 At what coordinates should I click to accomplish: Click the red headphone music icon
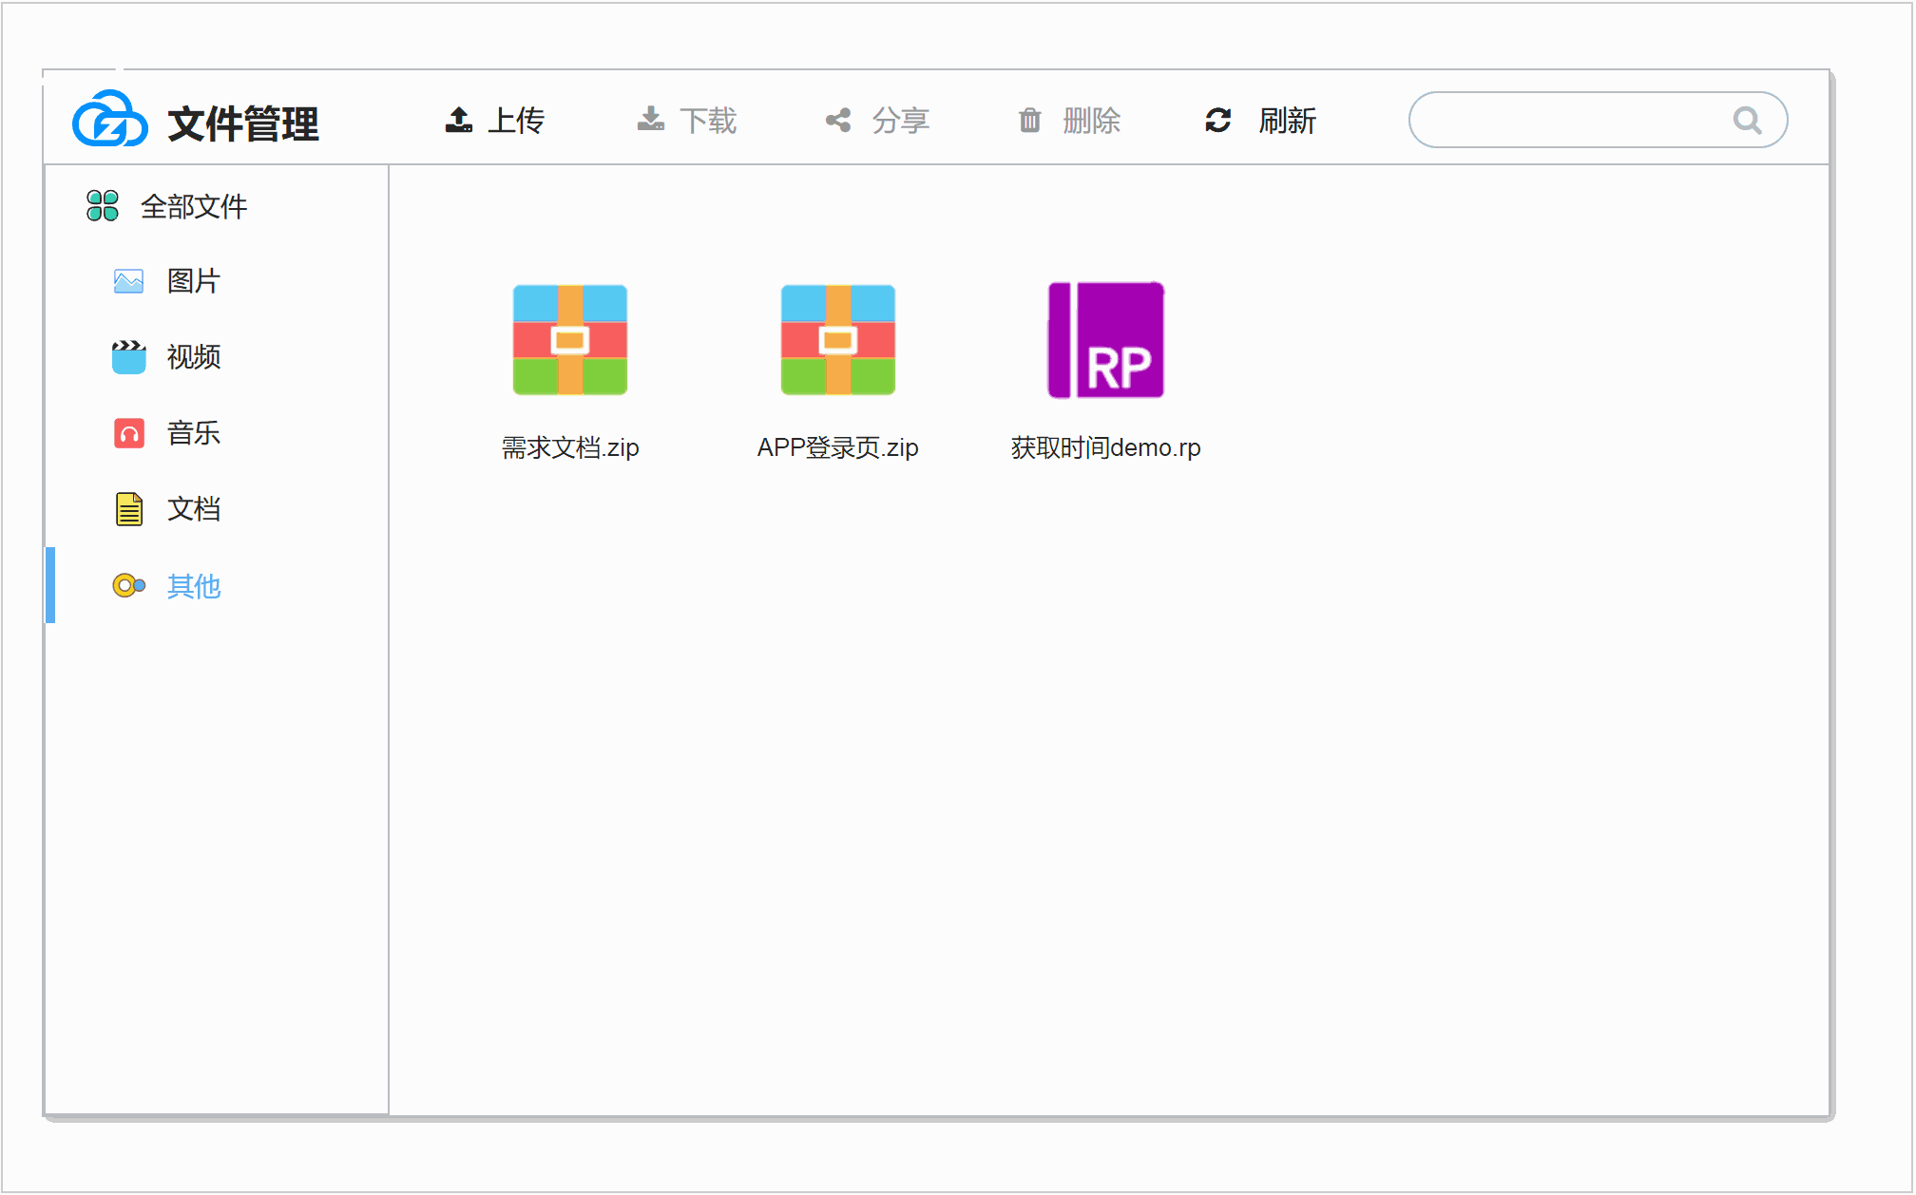[x=129, y=433]
